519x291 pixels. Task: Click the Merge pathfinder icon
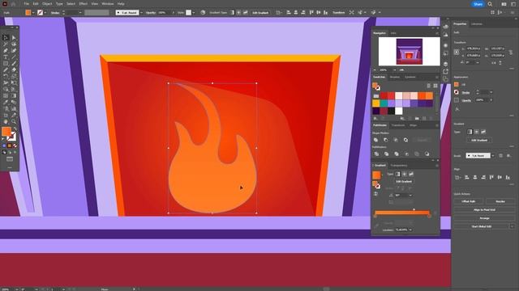coord(397,154)
